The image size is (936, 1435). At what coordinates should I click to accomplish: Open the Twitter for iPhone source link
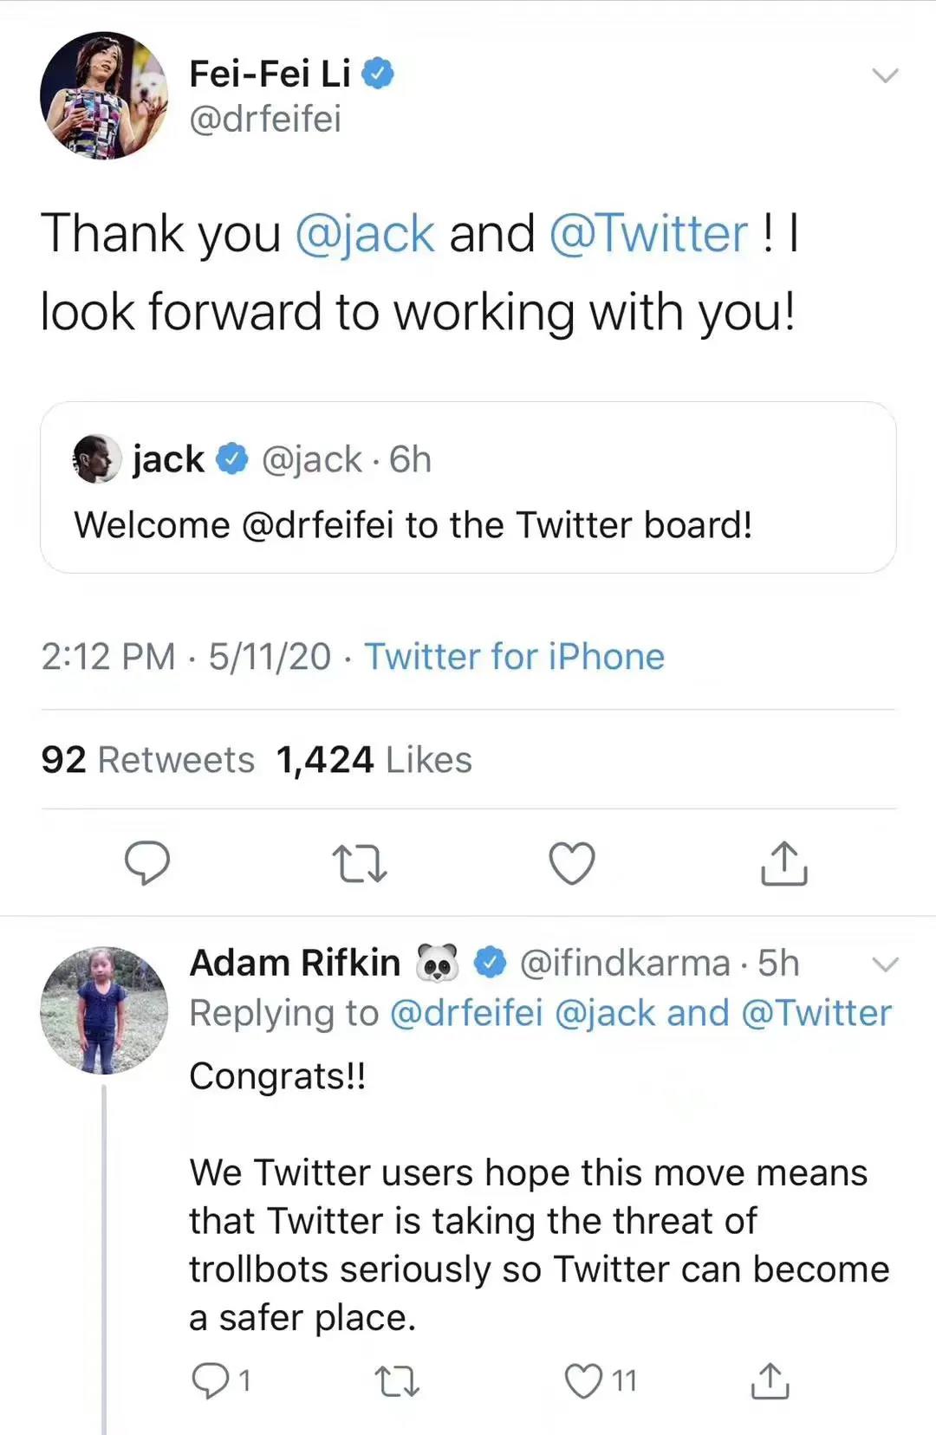514,657
